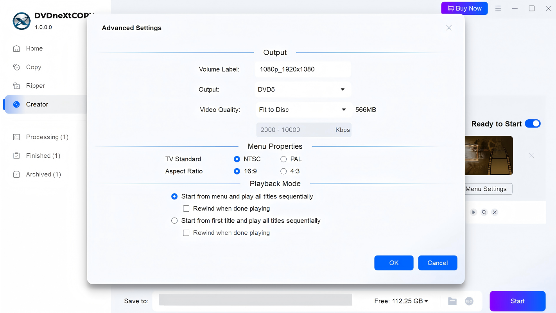Click the Copy icon in sidebar
Image resolution: width=556 pixels, height=313 pixels.
16,67
